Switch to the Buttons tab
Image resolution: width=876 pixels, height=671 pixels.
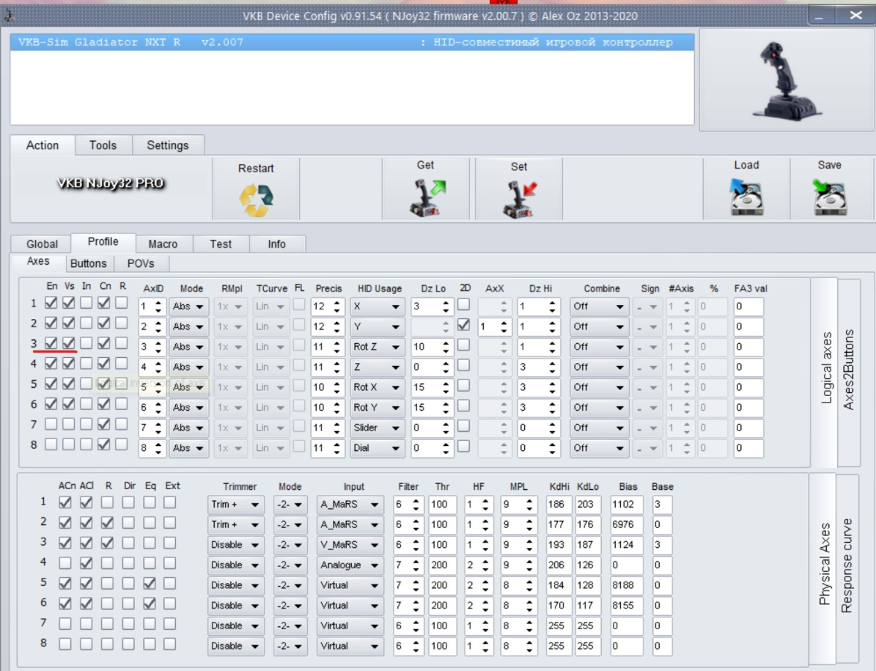(x=88, y=263)
